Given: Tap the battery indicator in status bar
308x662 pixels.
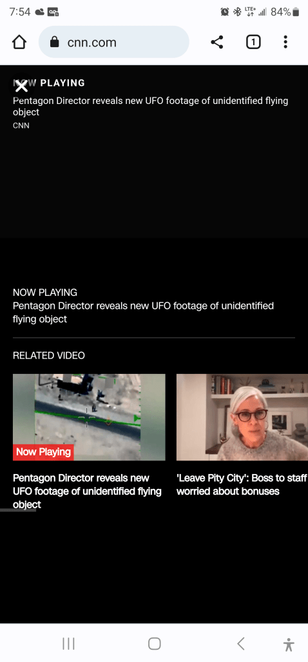Looking at the screenshot, I should (296, 12).
